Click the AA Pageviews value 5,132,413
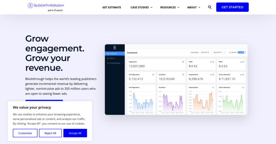This screenshot has height=144, width=276. click(x=136, y=79)
